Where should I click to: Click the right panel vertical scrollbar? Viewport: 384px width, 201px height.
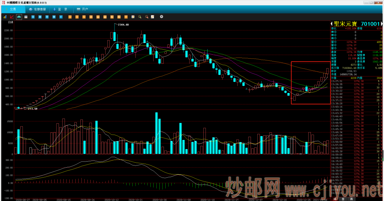coord(383,155)
